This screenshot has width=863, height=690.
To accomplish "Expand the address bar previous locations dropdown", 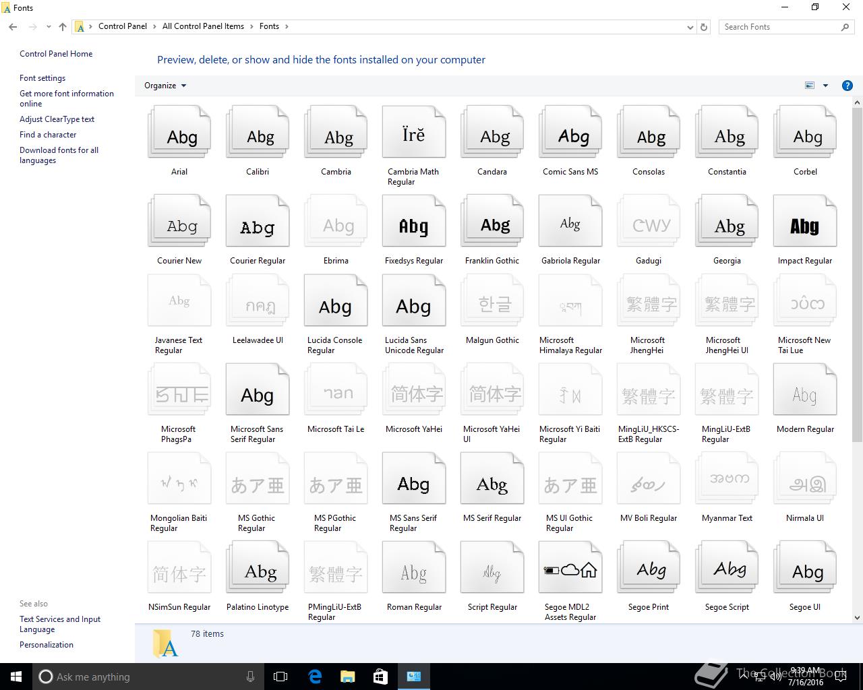I will click(690, 27).
